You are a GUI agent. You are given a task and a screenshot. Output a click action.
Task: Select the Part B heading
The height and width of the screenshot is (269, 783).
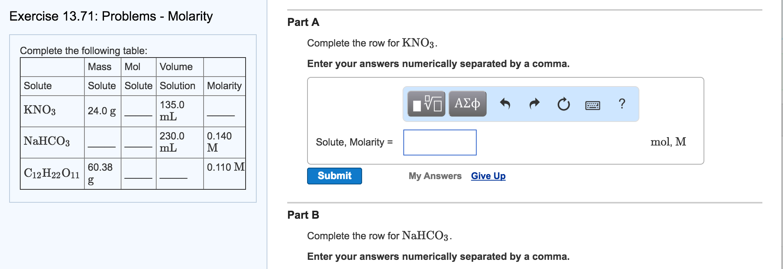[303, 215]
